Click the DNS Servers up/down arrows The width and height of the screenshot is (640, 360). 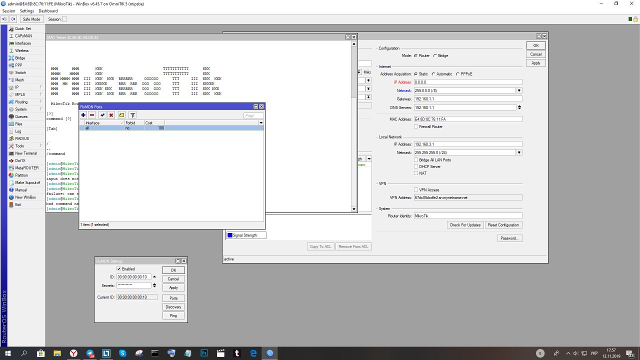point(519,107)
